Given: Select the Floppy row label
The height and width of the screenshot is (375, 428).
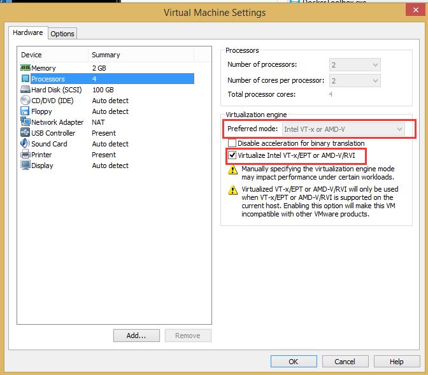Looking at the screenshot, I should coord(41,111).
